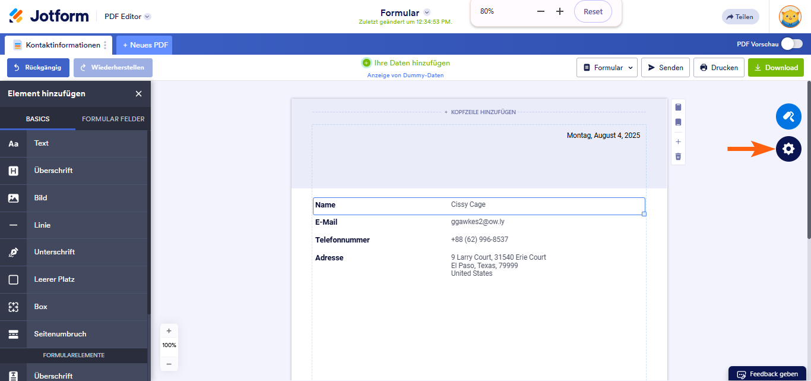Open the paint roller designer
Screen dimensions: 811x381
pos(788,116)
